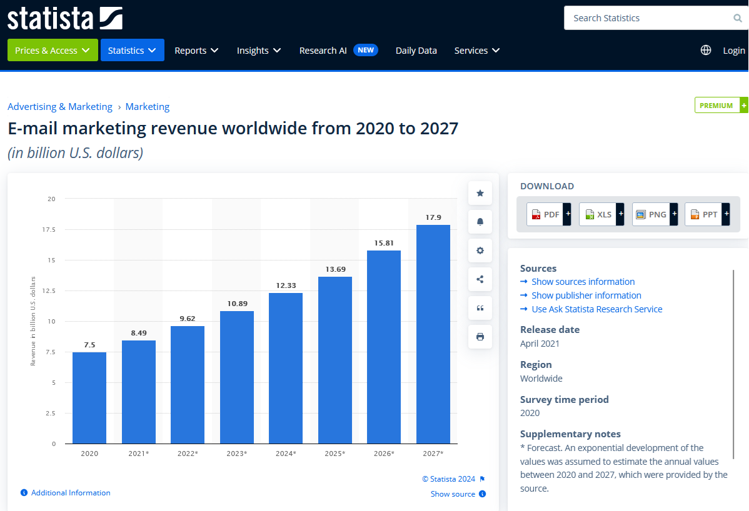The height and width of the screenshot is (511, 749).
Task: Click the quotation mark citation icon
Action: point(480,308)
